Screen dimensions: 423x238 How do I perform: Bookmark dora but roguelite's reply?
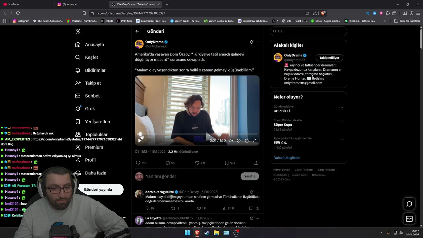251,208
